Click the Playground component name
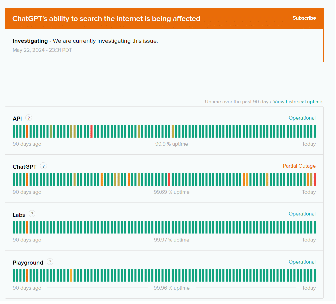 tap(28, 263)
